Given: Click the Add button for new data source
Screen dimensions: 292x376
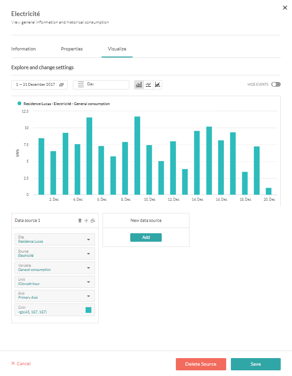Looking at the screenshot, I should pos(146,237).
